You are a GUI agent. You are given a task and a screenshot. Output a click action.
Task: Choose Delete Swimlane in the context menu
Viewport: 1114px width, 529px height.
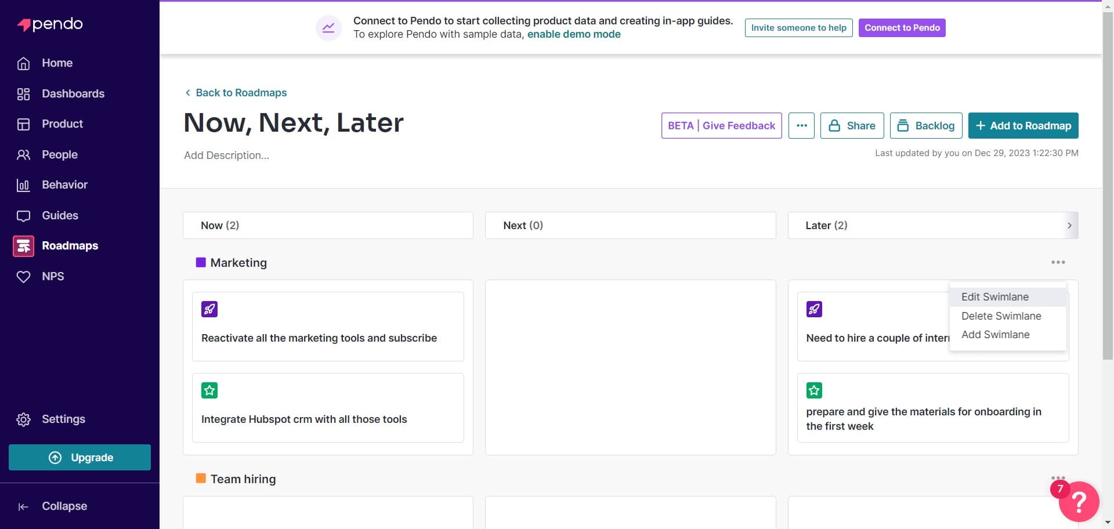(x=1001, y=316)
